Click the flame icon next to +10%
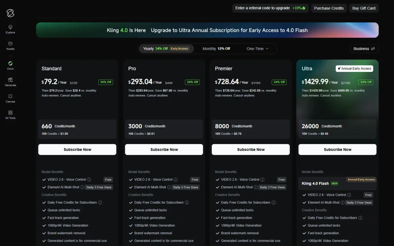This screenshot has height=246, width=394. [x=304, y=8]
